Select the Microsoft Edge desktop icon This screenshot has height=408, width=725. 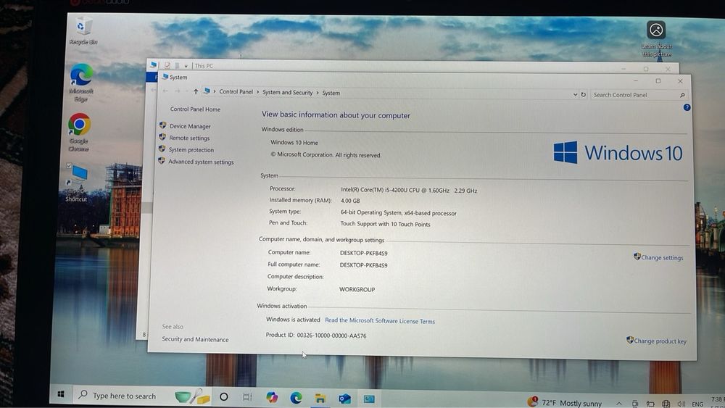(81, 83)
